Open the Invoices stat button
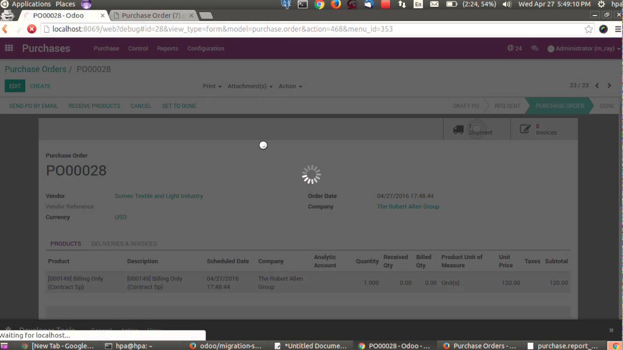Image resolution: width=623 pixels, height=350 pixels. click(544, 129)
